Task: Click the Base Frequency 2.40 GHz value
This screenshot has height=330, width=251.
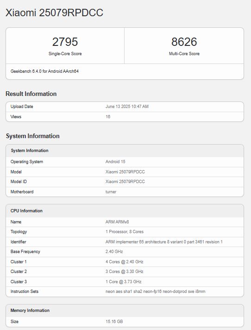Action: [114, 252]
